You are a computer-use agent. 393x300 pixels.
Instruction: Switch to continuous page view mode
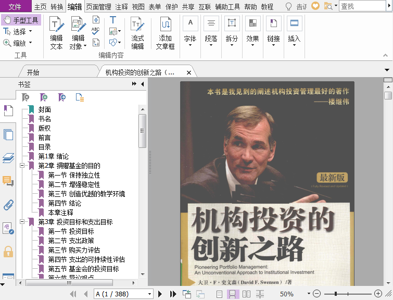coord(233,294)
